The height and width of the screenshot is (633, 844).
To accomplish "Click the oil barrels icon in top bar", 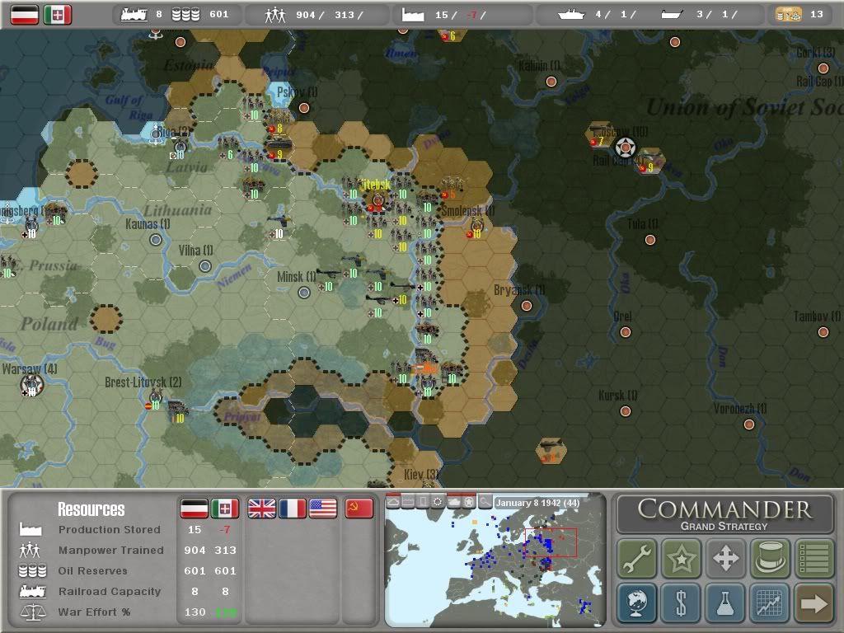I will pos(185,15).
